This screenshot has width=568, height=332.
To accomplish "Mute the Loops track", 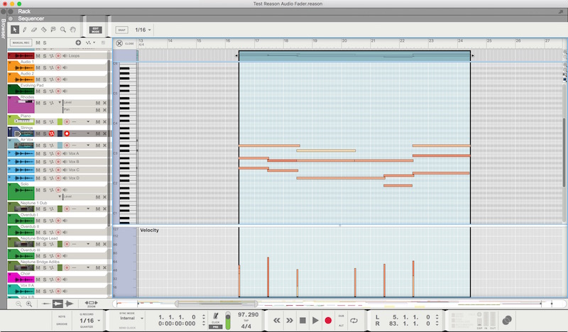I will coord(38,55).
